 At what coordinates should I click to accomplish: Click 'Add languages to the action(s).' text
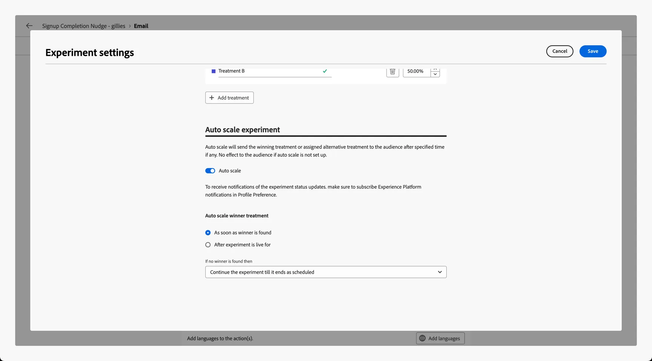pyautogui.click(x=220, y=338)
